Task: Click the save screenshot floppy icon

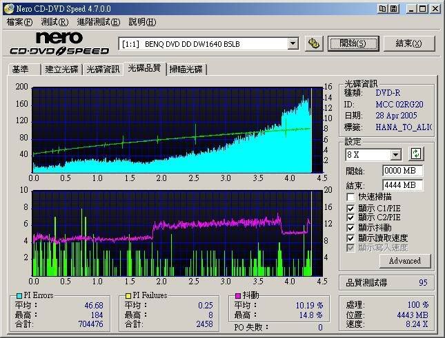Action: point(394,9)
